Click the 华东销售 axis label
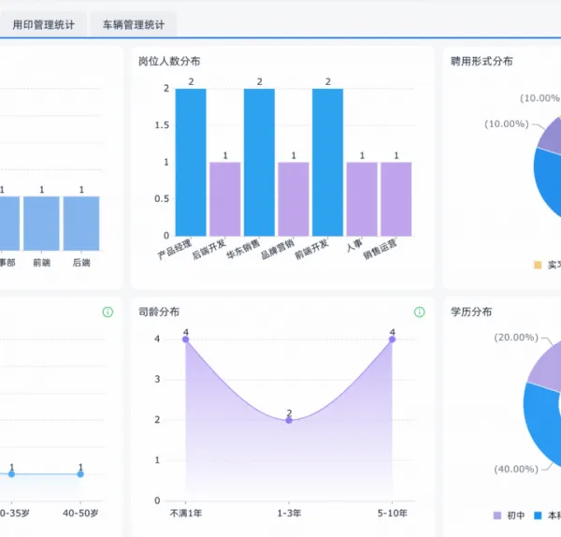This screenshot has height=537, width=561. 243,249
